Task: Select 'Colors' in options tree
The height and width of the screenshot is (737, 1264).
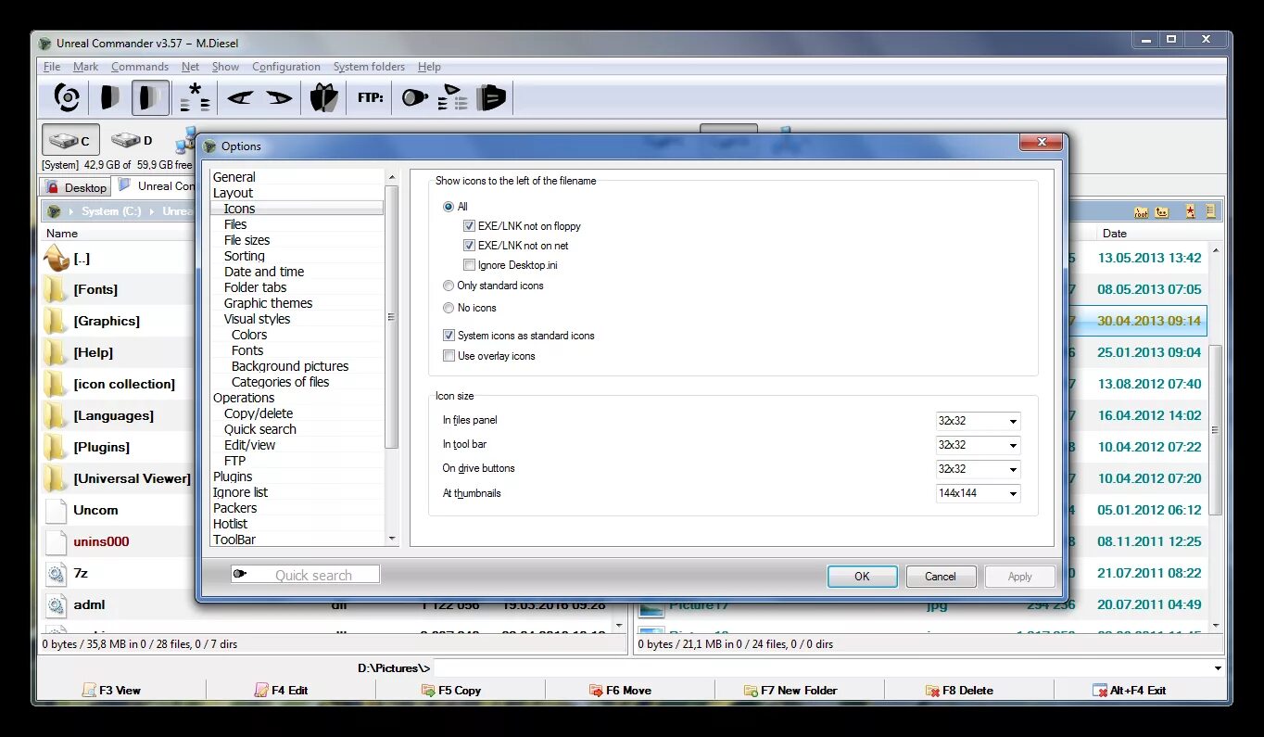Action: (249, 335)
